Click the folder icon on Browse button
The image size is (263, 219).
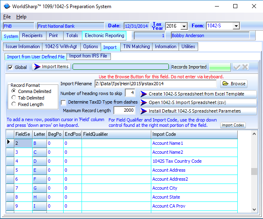225,84
